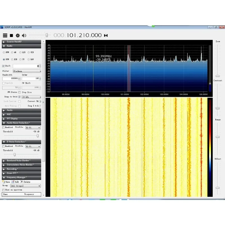Select the NFM radio mode
Viewport: 225px width, 225px height.
pos(4,52)
